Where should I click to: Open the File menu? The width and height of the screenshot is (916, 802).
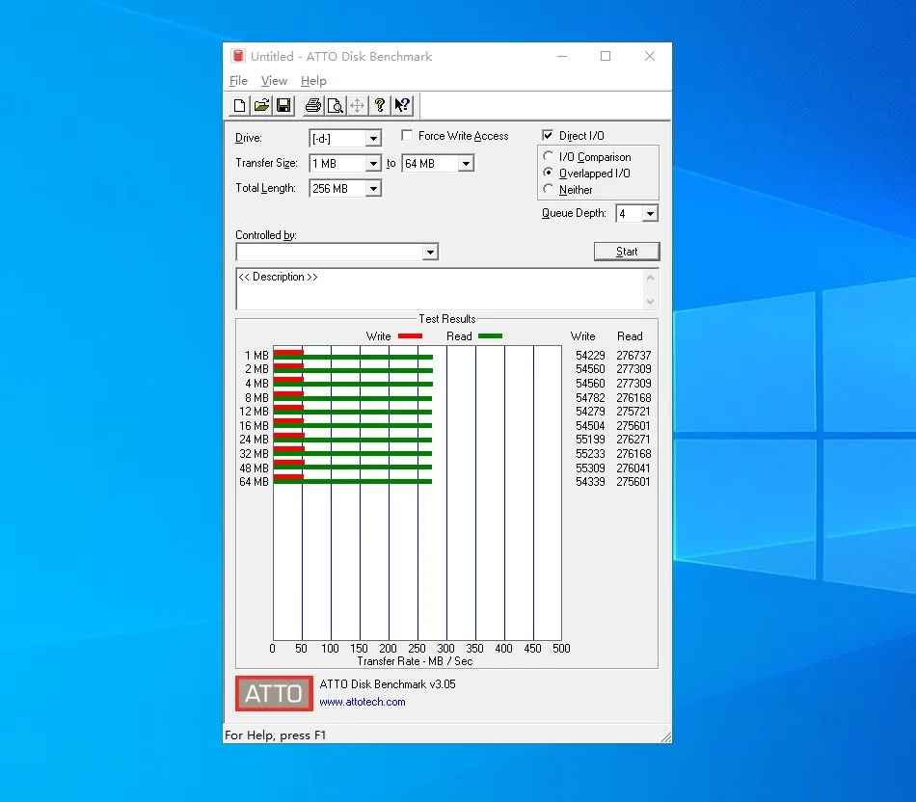[238, 81]
